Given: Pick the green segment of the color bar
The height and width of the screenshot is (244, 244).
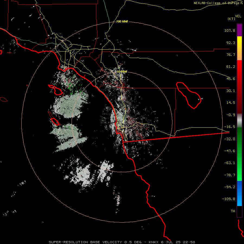Looking at the screenshot, I should click(x=239, y=154).
